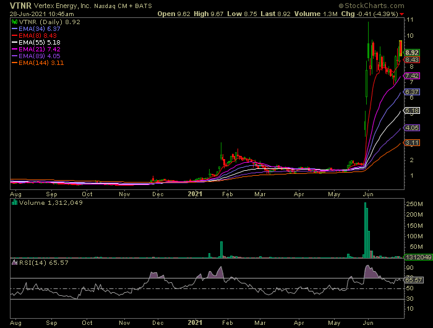Image resolution: width=433 pixels, height=328 pixels.
Task: Click the EMA(89) 4.05 legend entry
Action: [x=40, y=56]
